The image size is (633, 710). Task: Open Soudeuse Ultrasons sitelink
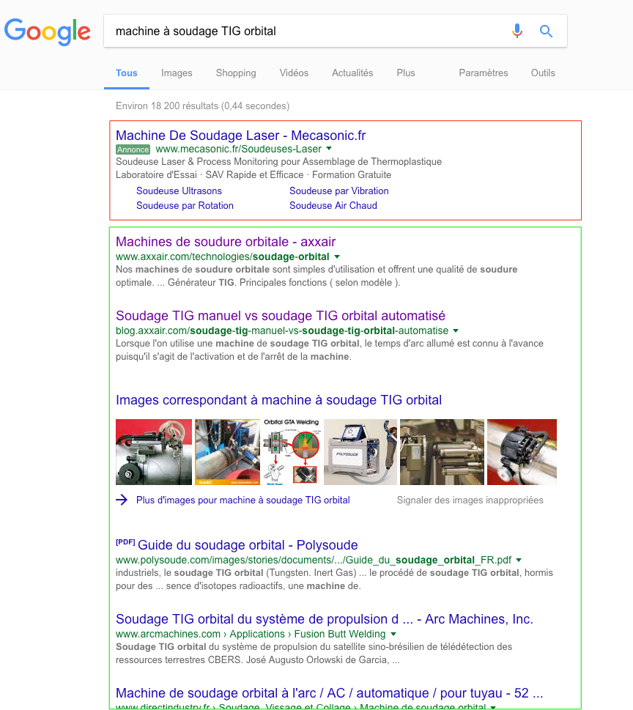[179, 191]
